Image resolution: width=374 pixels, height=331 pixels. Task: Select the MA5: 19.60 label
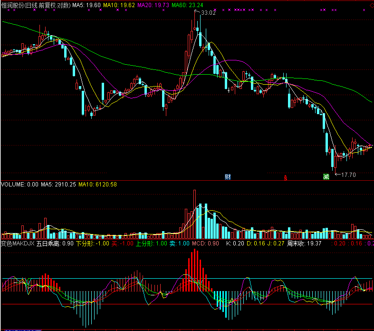pos(86,5)
